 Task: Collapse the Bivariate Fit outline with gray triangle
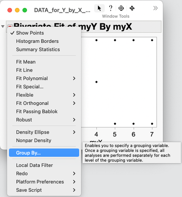click(3, 26)
